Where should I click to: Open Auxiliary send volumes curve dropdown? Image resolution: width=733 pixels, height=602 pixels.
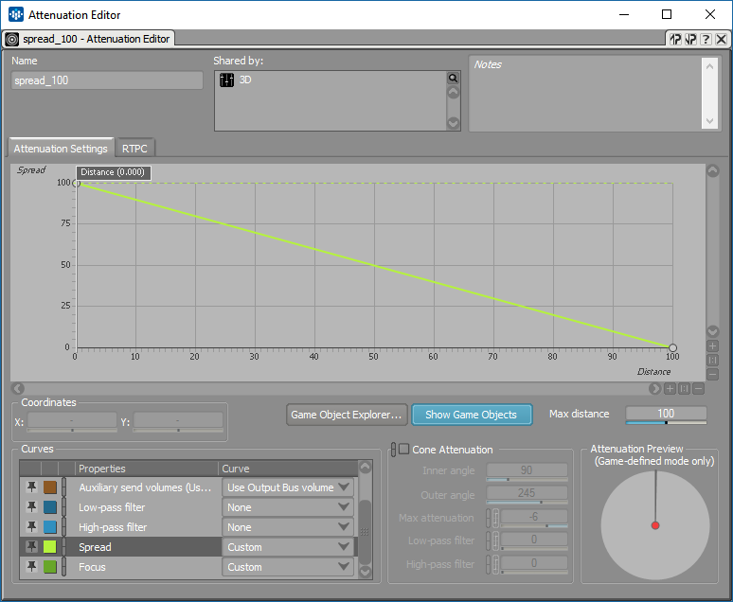pyautogui.click(x=288, y=487)
